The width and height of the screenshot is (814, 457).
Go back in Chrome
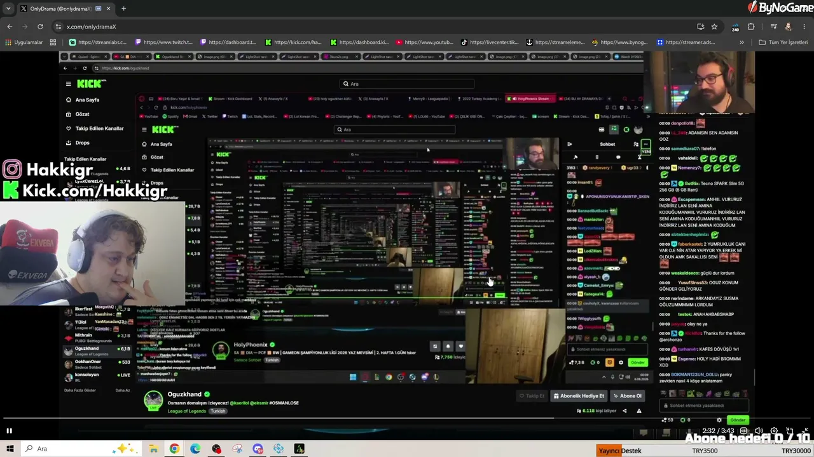(10, 27)
